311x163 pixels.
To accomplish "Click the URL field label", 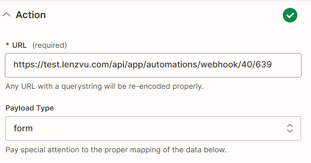I will [x=20, y=45].
